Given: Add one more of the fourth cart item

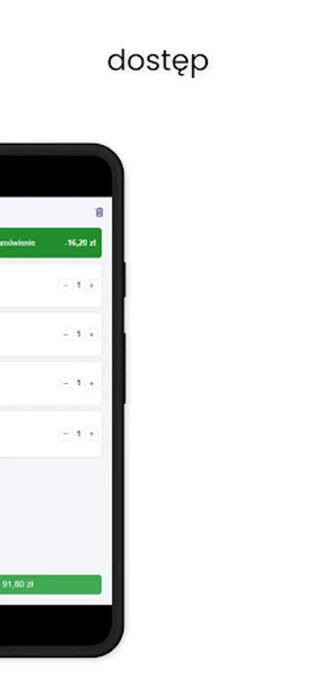Looking at the screenshot, I should pyautogui.click(x=91, y=434).
